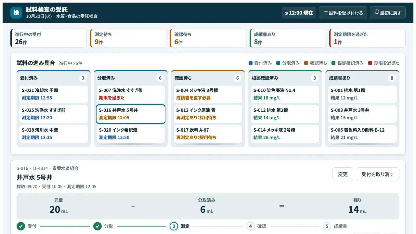
Task: Select card S-004 メッキ液 3号槽
Action: [208, 94]
